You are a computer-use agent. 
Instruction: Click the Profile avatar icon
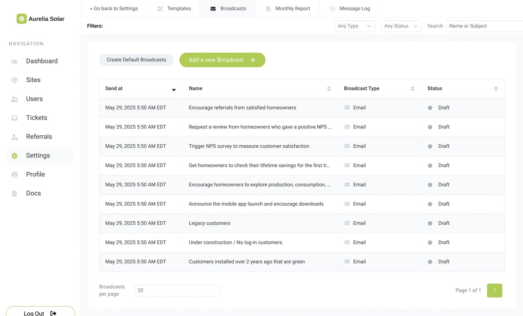14,175
